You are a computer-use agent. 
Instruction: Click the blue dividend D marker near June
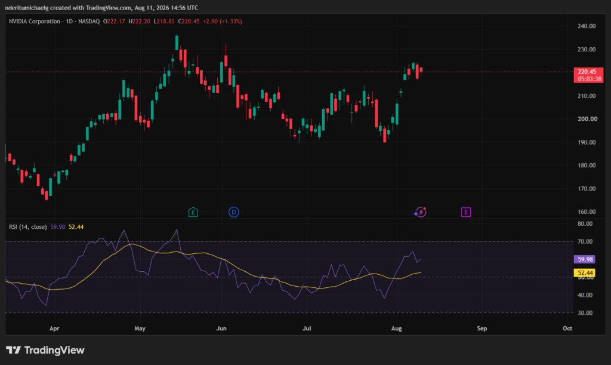click(234, 212)
